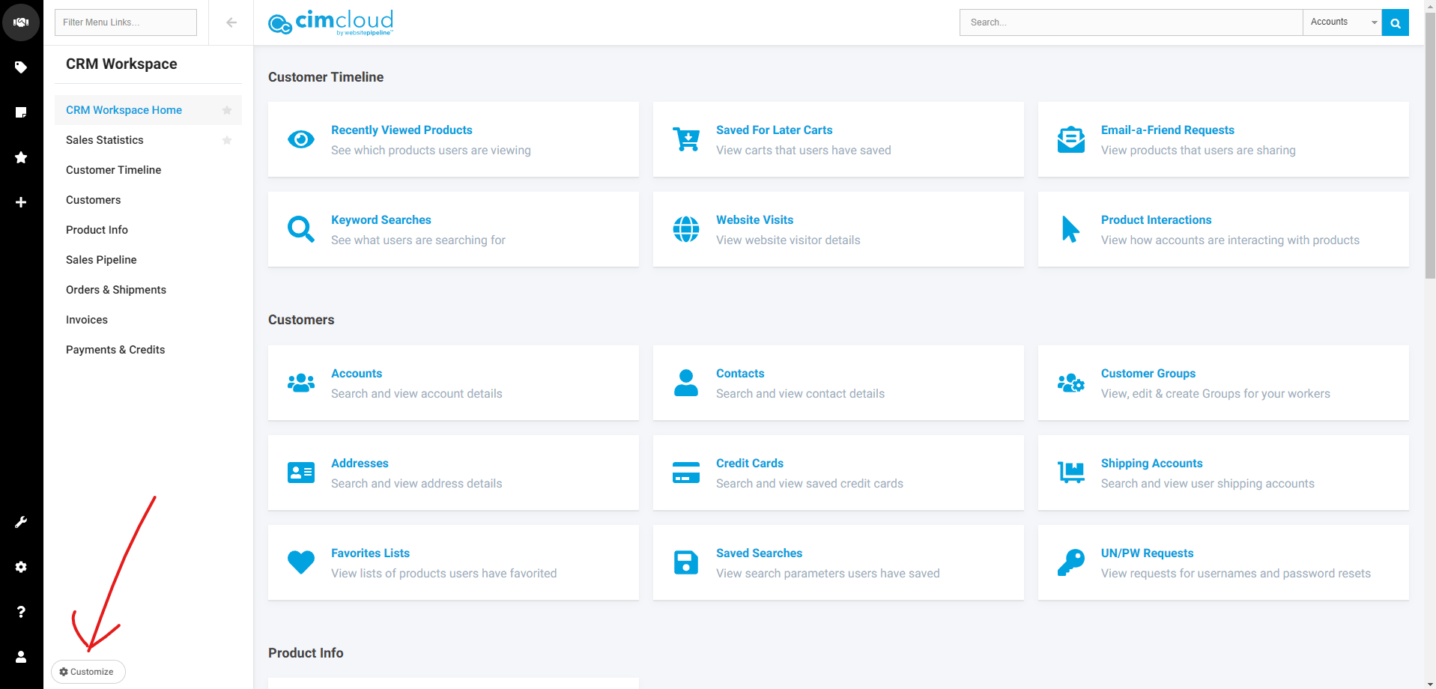Open Favorites Lists link
Screen dimensions: 1436x689
(x=370, y=553)
